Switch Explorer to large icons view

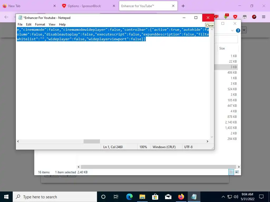point(237,172)
